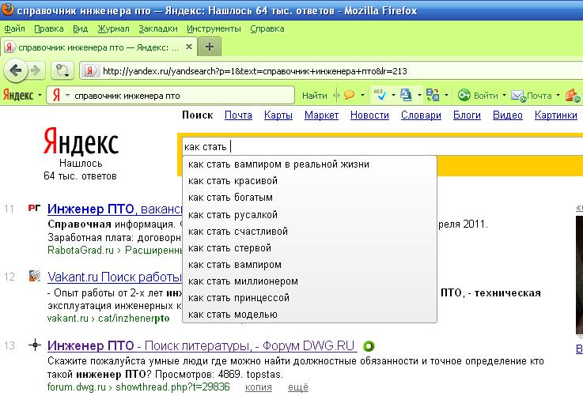Open the Правка menu
Viewport: 583px width, 396px height.
click(49, 28)
